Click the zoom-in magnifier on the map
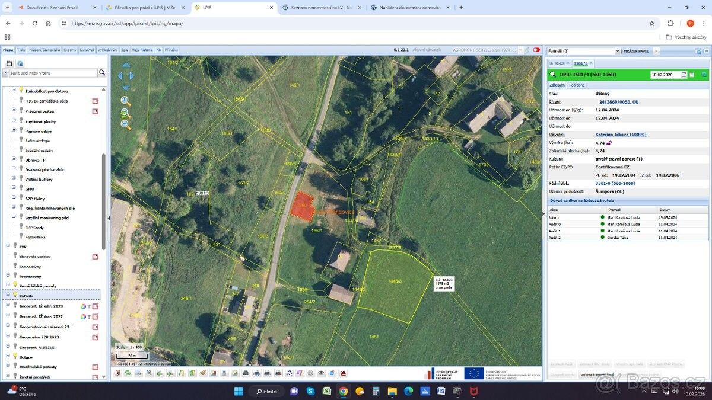The width and height of the screenshot is (712, 400). [x=125, y=101]
